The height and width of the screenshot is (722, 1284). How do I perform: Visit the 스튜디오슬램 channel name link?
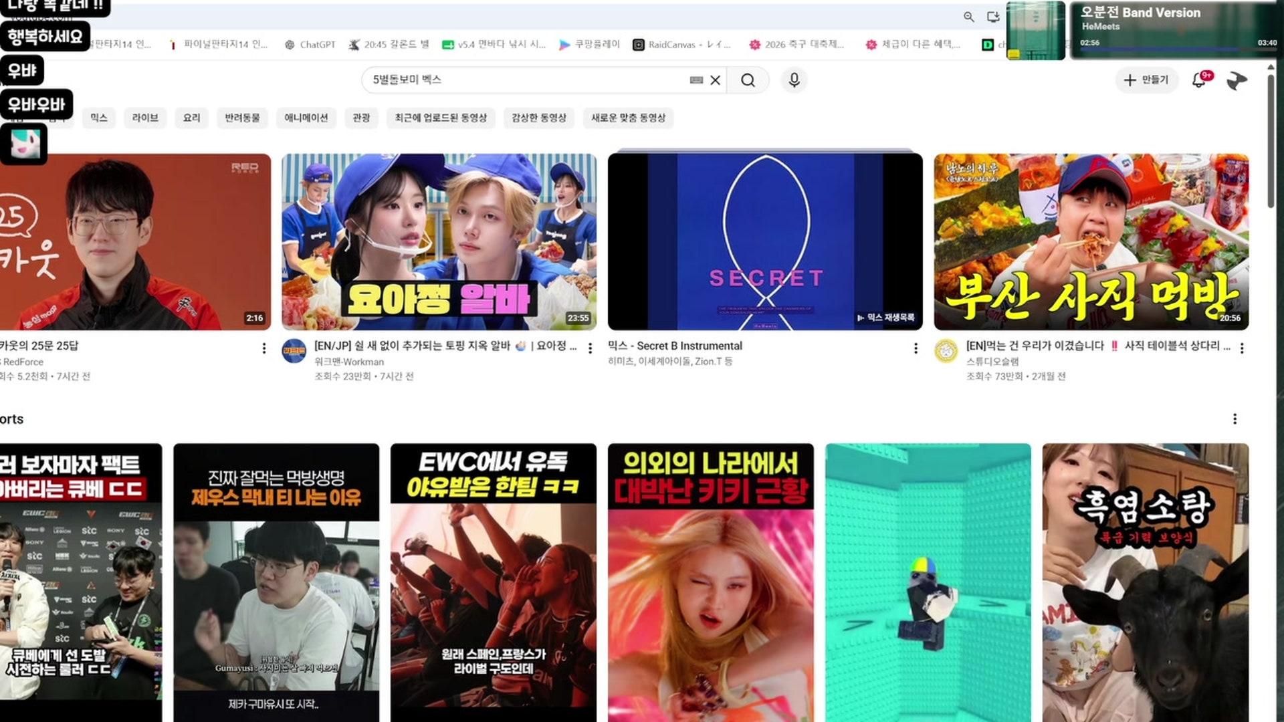[x=992, y=362]
